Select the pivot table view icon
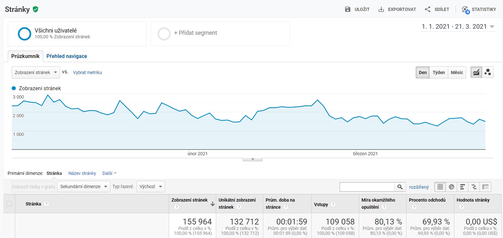This screenshot has height=238, width=503. coord(485,187)
